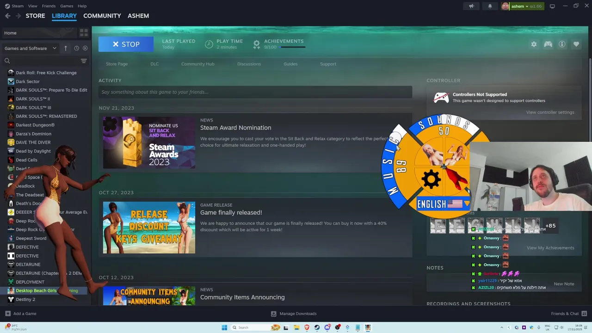Stop the running game
The image size is (592, 333).
coord(126,44)
